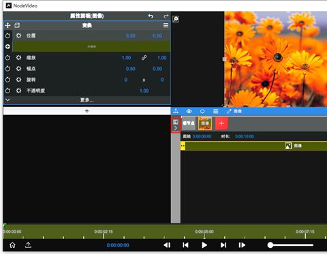Open the node tree icon in the blue toolbar
Viewport: 327px width, 254px height.
[176, 111]
